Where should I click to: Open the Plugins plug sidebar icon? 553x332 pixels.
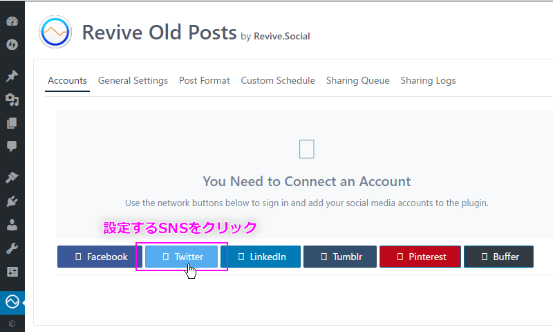coord(12,201)
